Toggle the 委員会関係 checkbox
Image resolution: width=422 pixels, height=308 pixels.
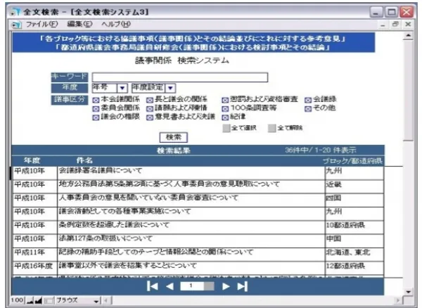[96, 109]
